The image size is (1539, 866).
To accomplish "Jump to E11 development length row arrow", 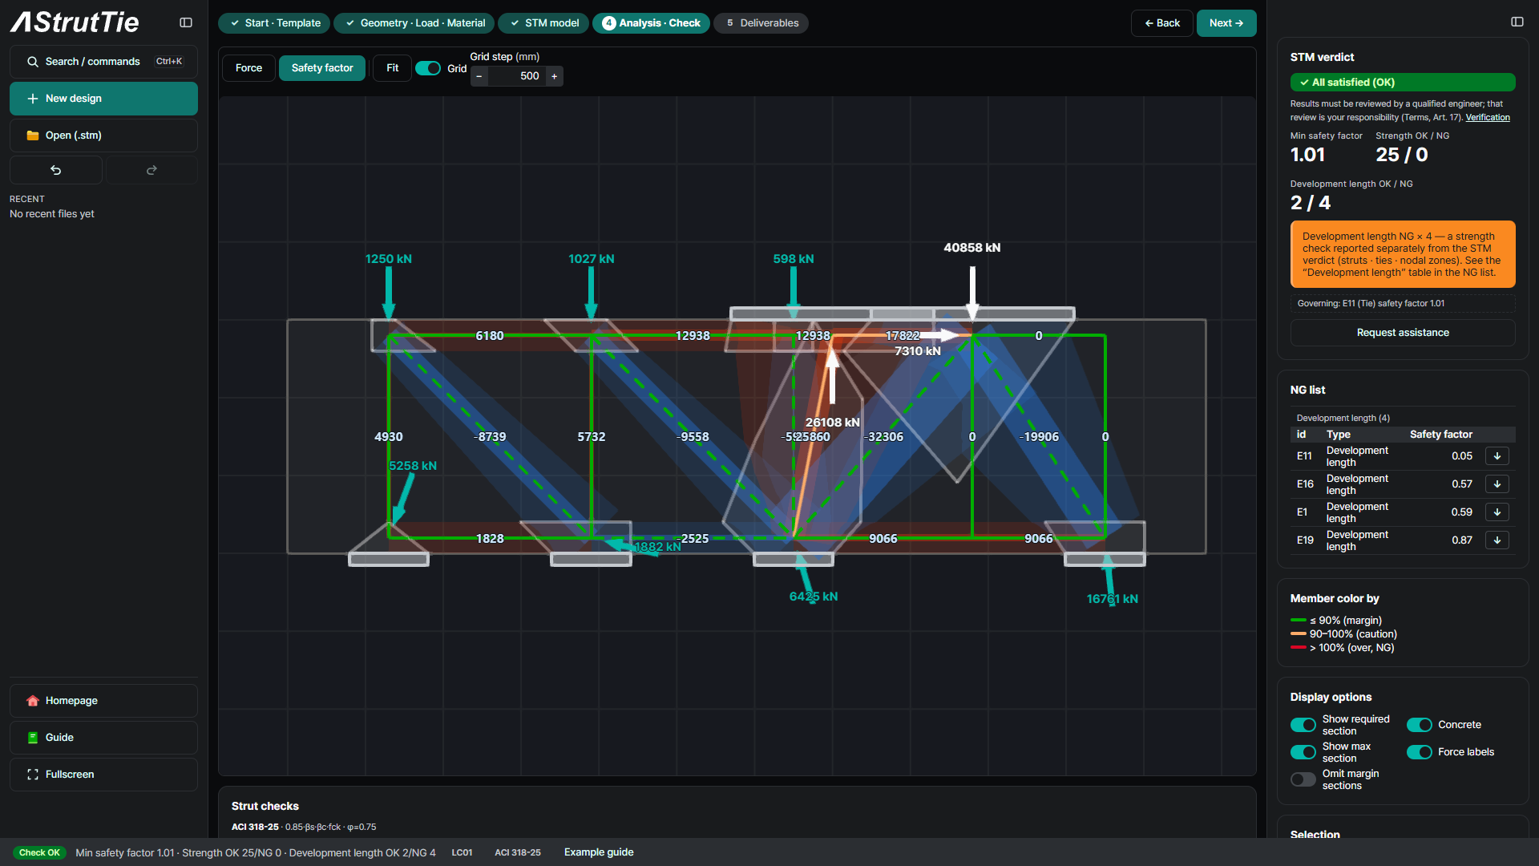I will [1497, 456].
